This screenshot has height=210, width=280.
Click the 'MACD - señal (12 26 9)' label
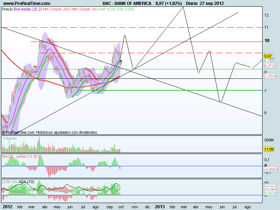[x=22, y=156]
